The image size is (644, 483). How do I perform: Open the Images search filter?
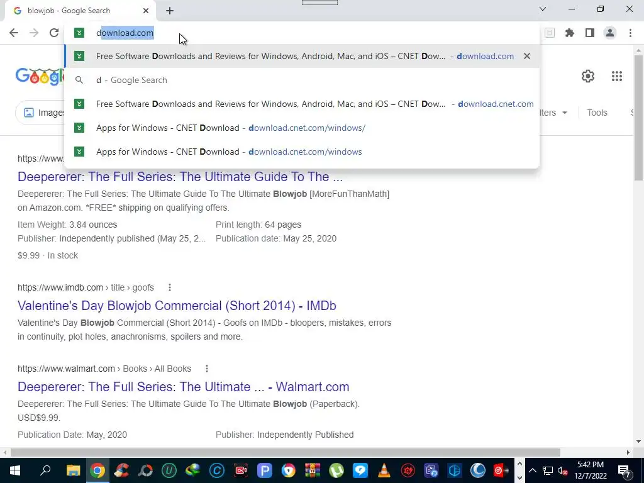click(x=40, y=113)
